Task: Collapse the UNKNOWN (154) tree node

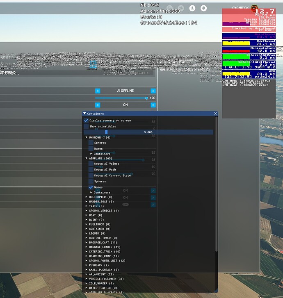Action: tap(87, 137)
